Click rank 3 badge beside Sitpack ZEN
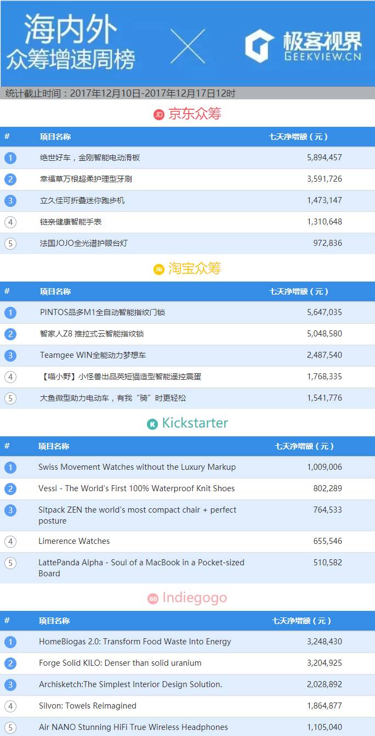 pyautogui.click(x=10, y=510)
